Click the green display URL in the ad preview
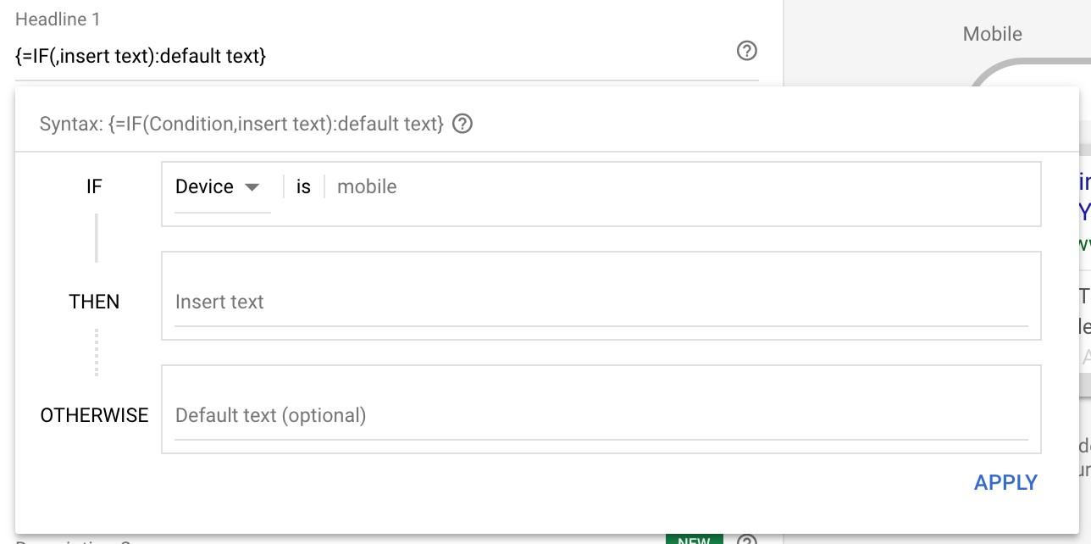Image resolution: width=1091 pixels, height=544 pixels. (x=1086, y=247)
